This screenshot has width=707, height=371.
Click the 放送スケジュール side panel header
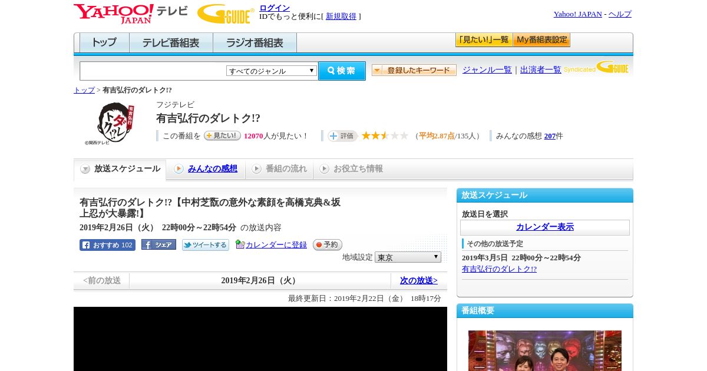[545, 196]
